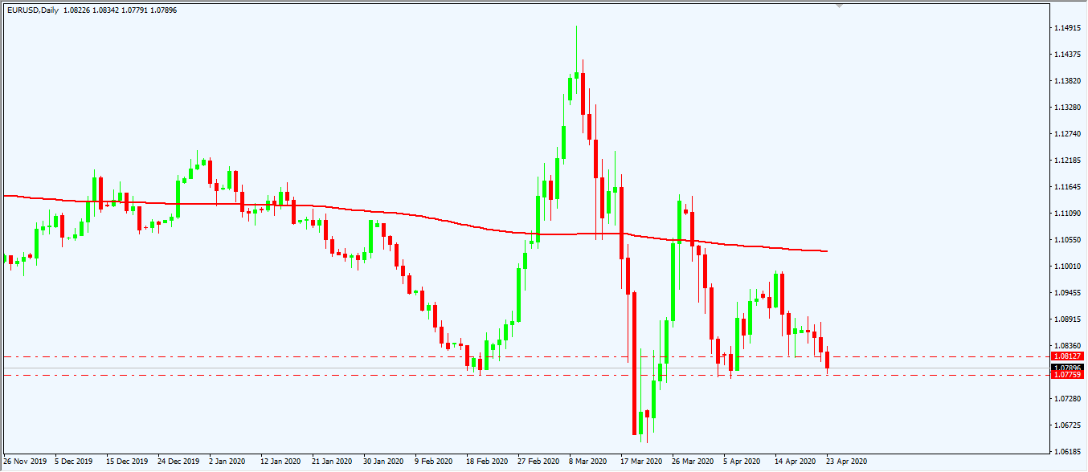Select the red 1.07759 price level label
Viewport: 1088px width, 472px height.
pyautogui.click(x=1067, y=374)
